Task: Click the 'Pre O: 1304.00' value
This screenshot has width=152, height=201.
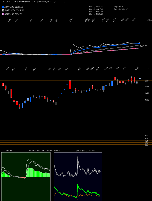Action: click(x=96, y=6)
